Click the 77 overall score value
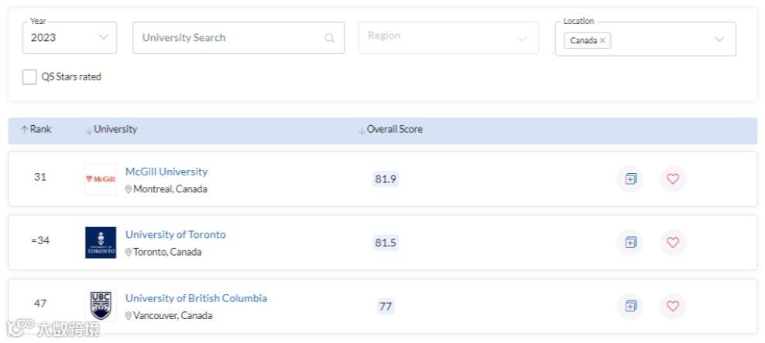 point(386,306)
